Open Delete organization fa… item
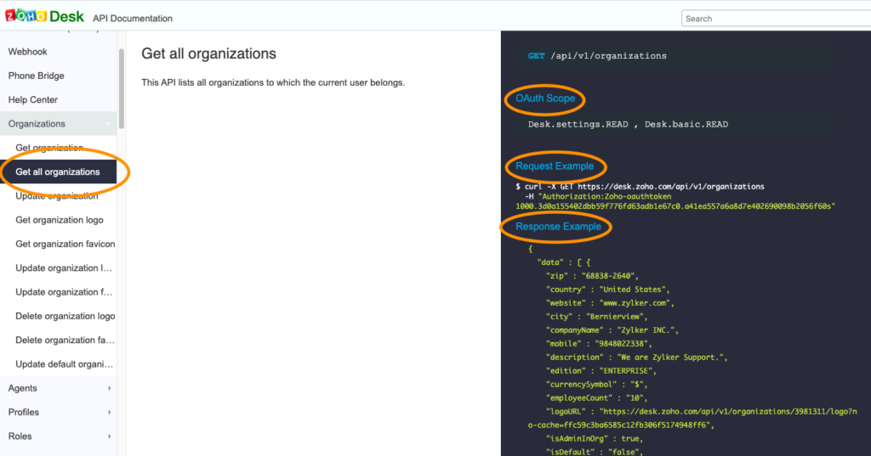This screenshot has width=871, height=456. [x=65, y=340]
